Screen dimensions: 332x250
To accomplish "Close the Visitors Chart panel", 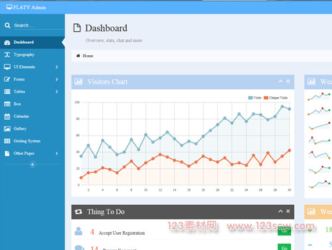I will click(x=288, y=81).
